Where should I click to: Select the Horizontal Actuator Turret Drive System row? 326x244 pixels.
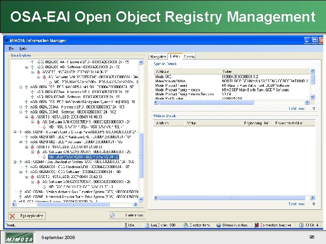[x=81, y=197]
